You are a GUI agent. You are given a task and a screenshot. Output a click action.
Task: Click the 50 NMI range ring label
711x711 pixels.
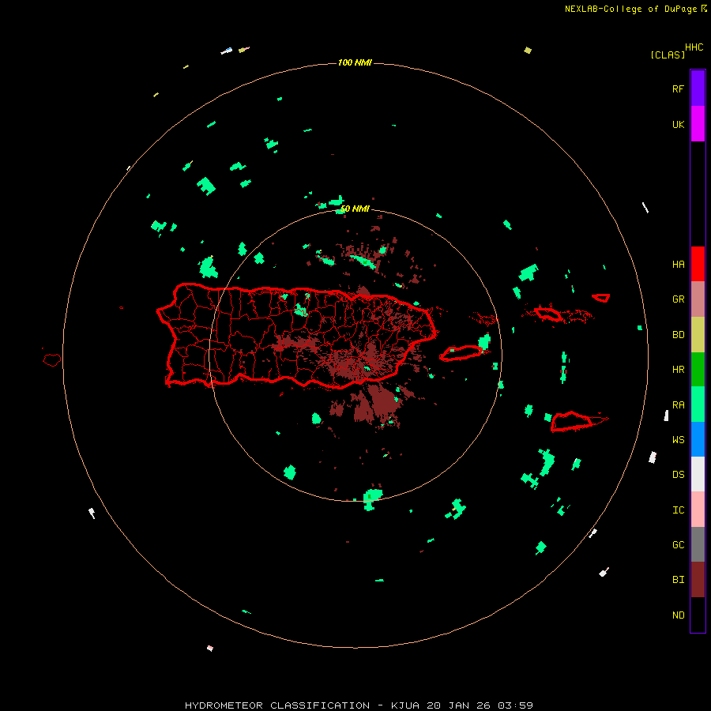coord(355,209)
